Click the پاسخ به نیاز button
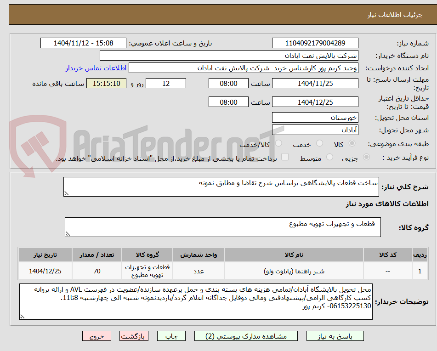437x351 pixels. click(335, 336)
